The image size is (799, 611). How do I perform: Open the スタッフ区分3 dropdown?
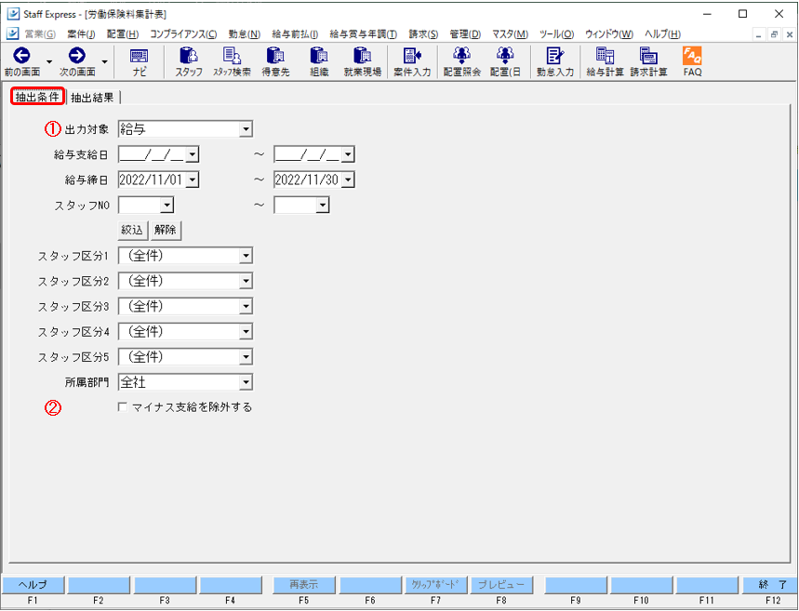(246, 306)
